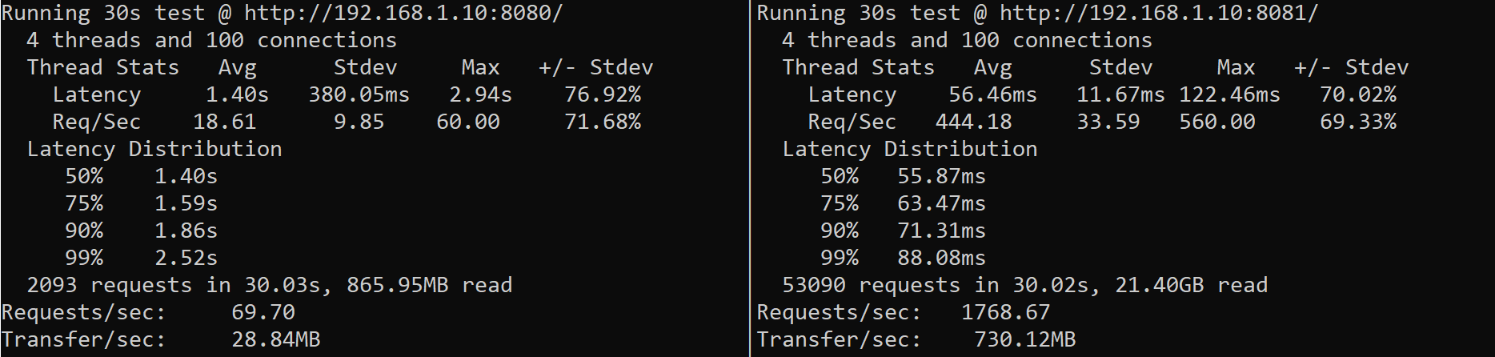Click the 1.40s average latency value
Image resolution: width=1495 pixels, height=357 pixels.
coord(237,95)
